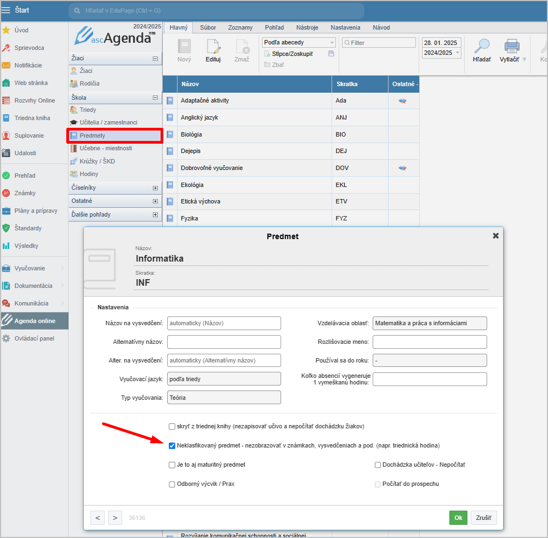Click the Hľadať magnifier icon in toolbar

482,47
